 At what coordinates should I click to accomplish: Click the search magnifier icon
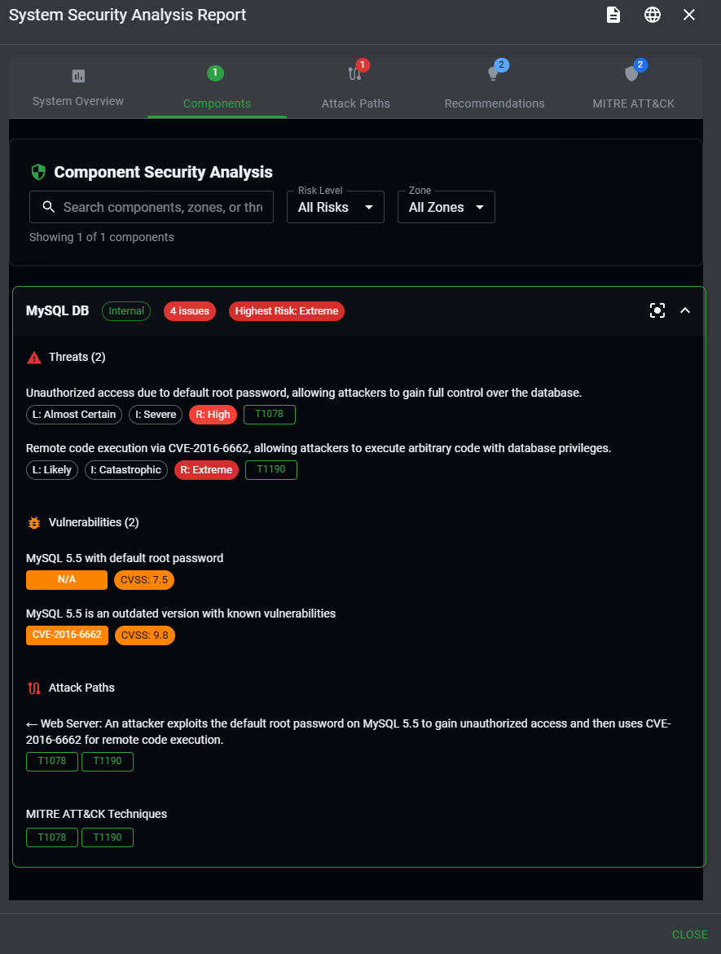pos(49,207)
